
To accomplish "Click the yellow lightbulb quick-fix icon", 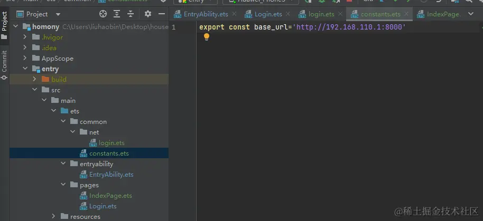I will tap(207, 37).
